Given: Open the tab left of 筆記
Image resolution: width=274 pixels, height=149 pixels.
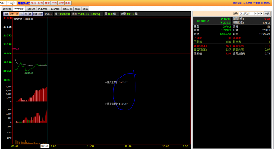Looking at the screenshot, I should pos(77,9).
